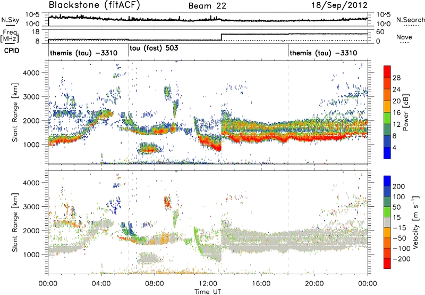Click the CPID row label
The image size is (425, 295).
[12, 51]
